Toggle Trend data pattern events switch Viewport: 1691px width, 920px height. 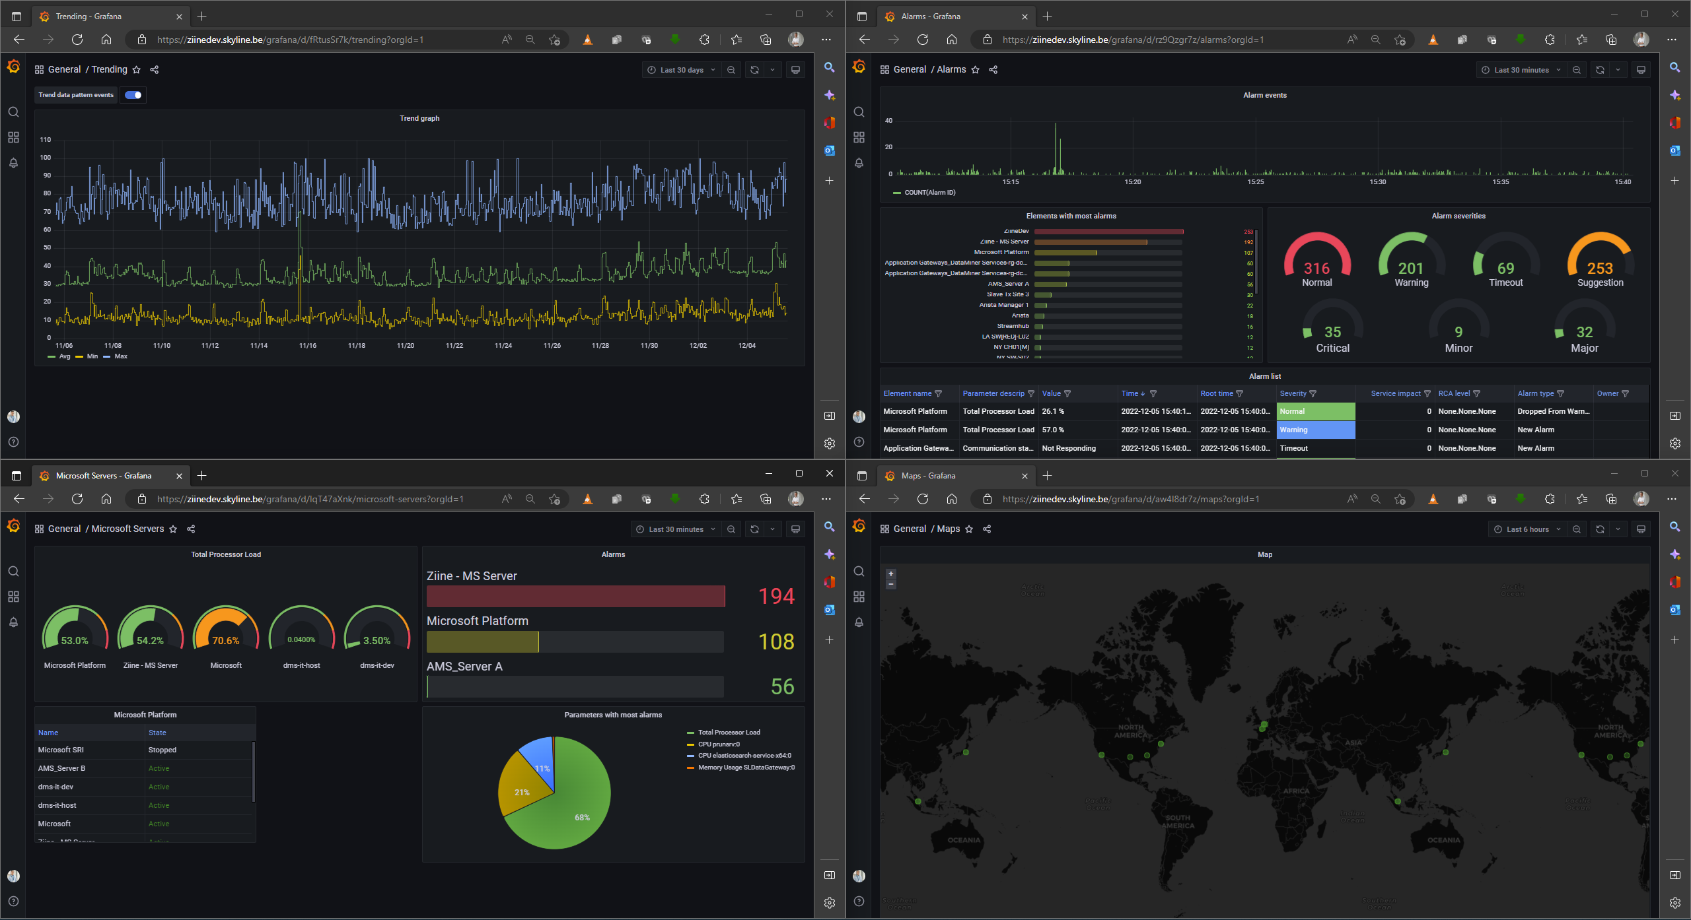point(133,95)
